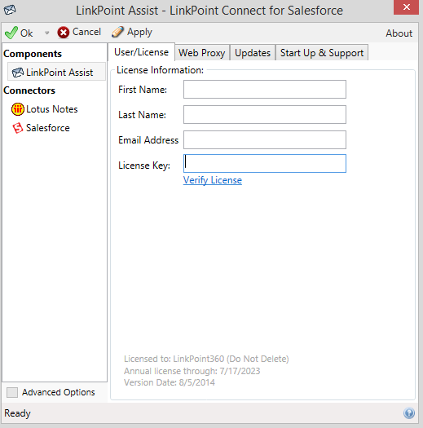Click the Salesforce connector icon
423x428 pixels.
[17, 128]
